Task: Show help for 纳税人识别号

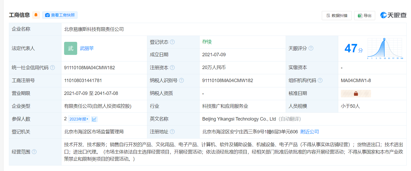Action: pyautogui.click(x=181, y=80)
